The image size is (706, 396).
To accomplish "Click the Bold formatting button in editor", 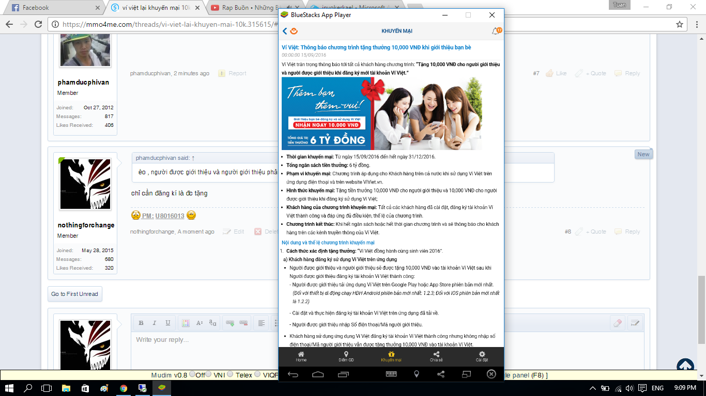I will click(141, 323).
